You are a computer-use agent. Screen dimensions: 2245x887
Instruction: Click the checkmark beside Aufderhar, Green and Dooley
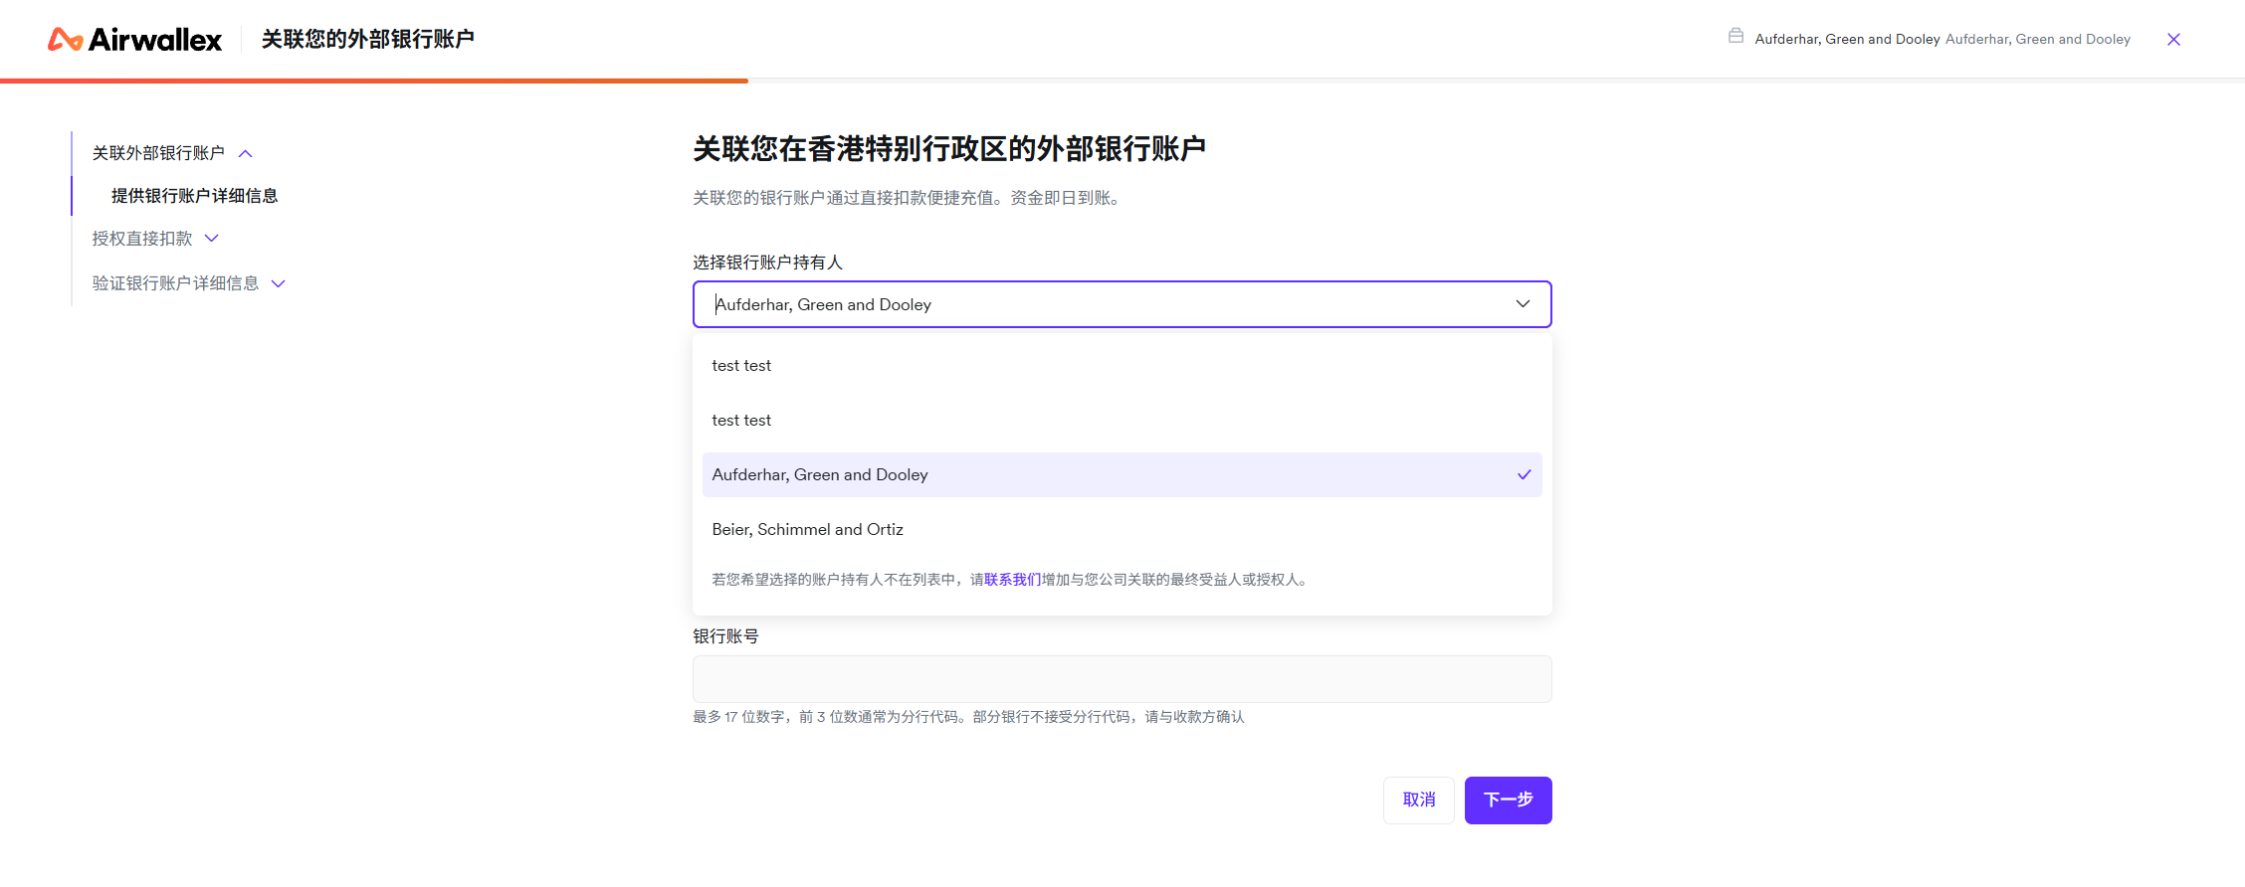(x=1524, y=475)
